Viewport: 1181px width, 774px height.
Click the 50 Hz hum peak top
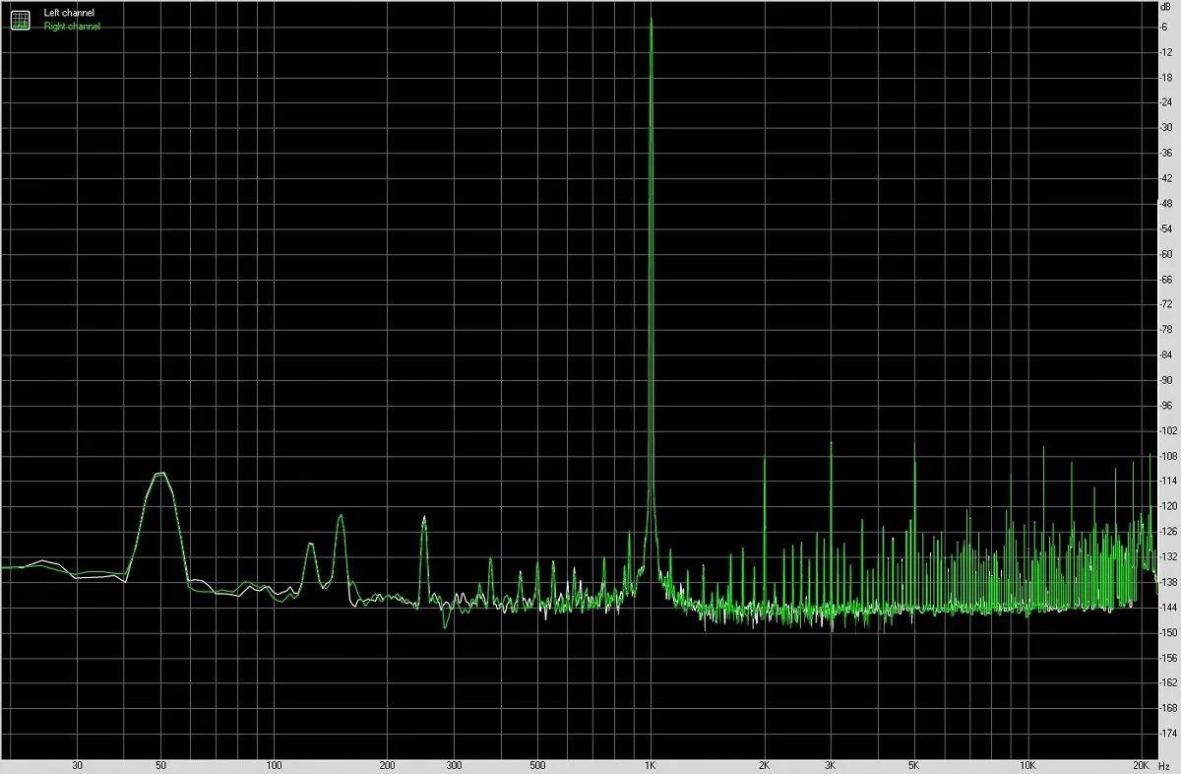159,474
